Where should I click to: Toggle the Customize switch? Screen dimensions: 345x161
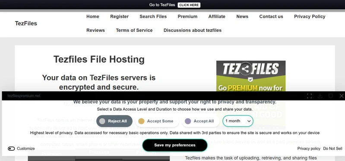(x=11, y=149)
